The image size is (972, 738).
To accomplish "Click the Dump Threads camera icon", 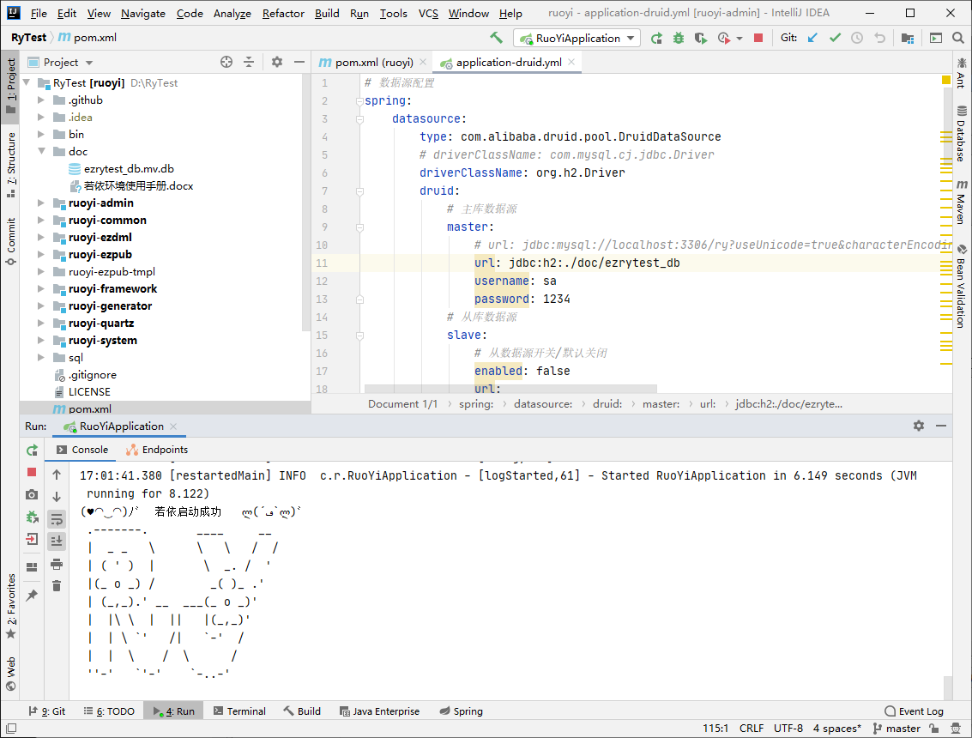I will click(x=32, y=494).
